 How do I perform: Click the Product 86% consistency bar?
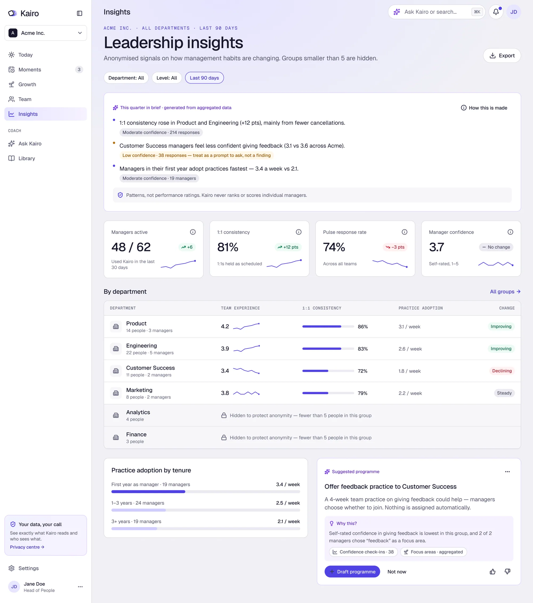[328, 327]
